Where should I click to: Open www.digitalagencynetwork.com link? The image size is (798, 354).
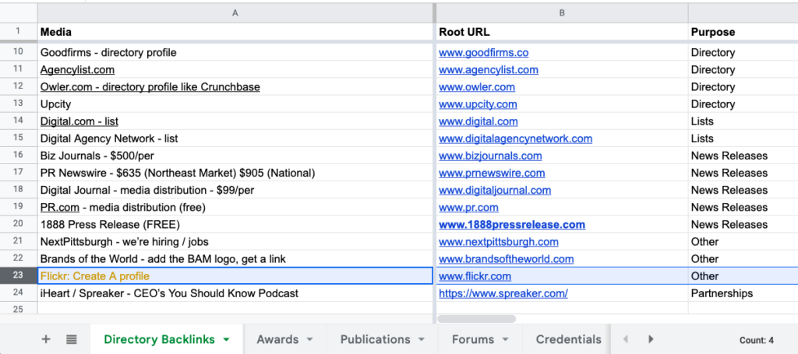pyautogui.click(x=516, y=138)
